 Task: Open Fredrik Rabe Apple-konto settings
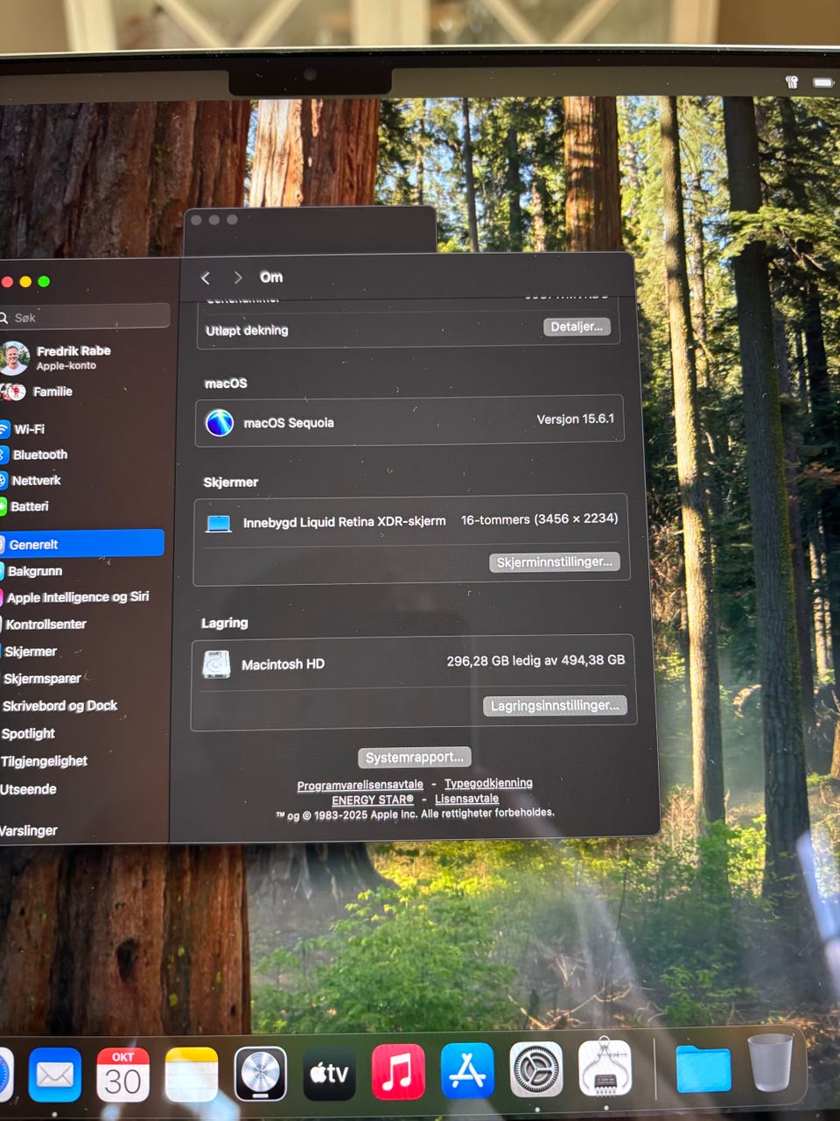[x=73, y=357]
